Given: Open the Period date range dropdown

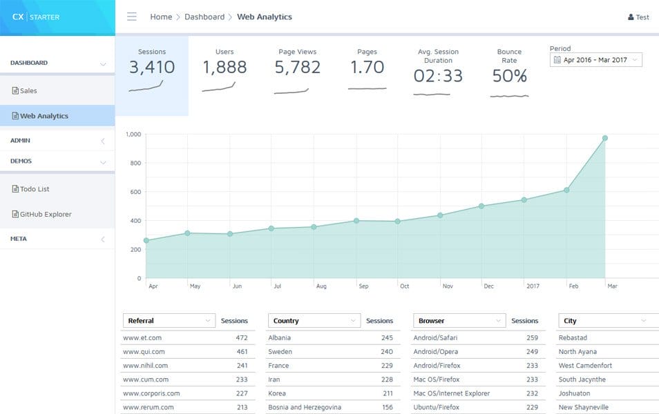Looking at the screenshot, I should tap(596, 60).
